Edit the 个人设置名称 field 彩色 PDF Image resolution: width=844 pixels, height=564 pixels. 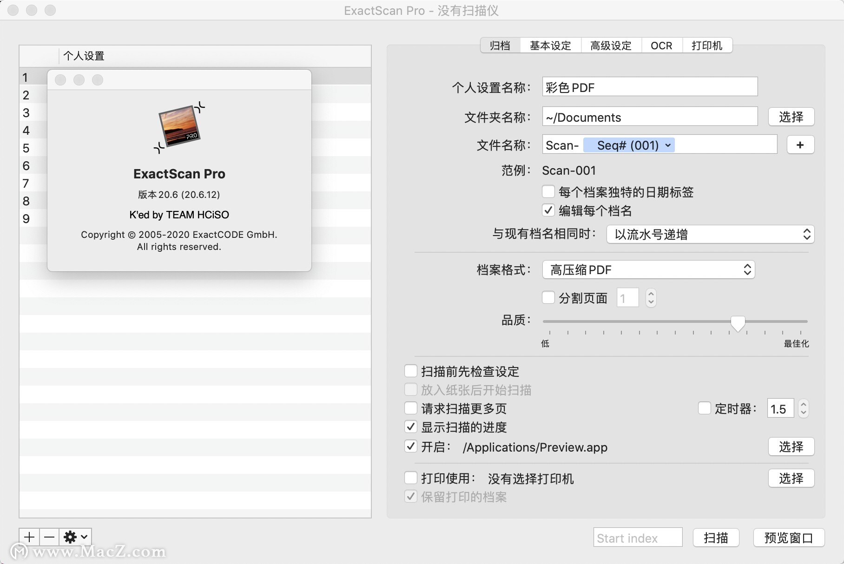(650, 87)
